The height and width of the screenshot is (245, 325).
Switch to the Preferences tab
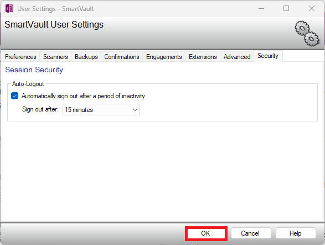click(x=20, y=57)
